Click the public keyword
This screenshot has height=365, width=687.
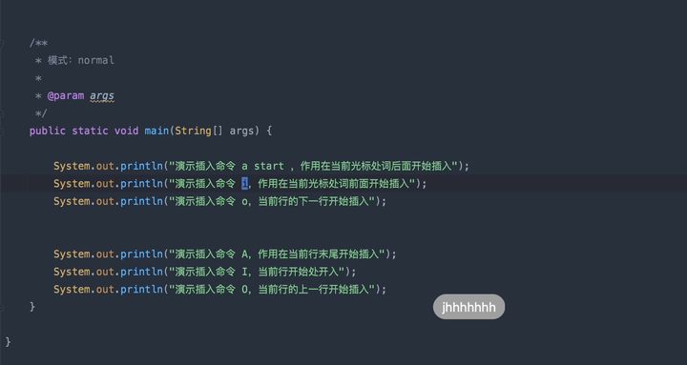pos(48,131)
